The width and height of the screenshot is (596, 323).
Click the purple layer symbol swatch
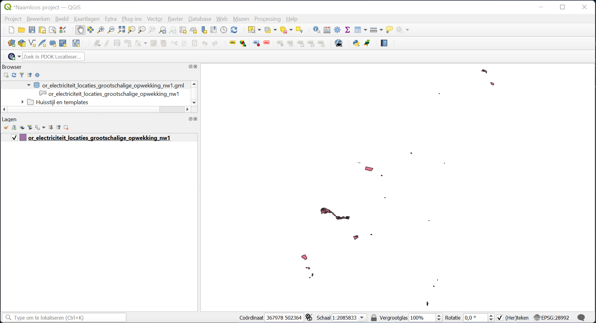tap(23, 138)
